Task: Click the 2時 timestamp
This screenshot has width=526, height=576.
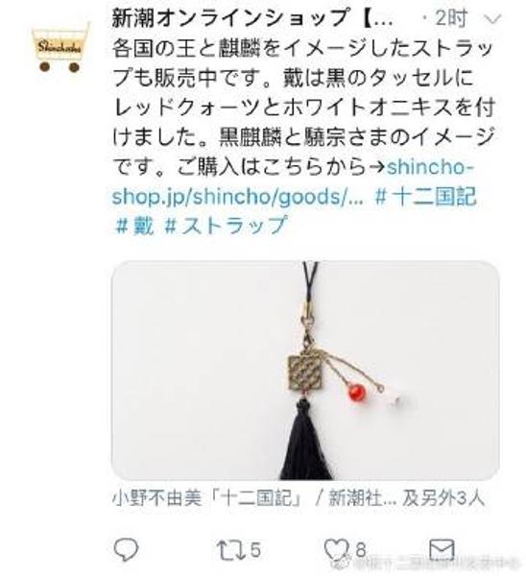Action: coord(451,18)
